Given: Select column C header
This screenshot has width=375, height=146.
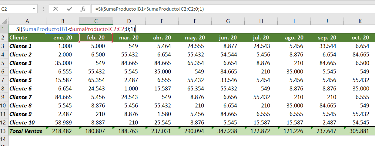Looking at the screenshot, I should click(96, 21).
